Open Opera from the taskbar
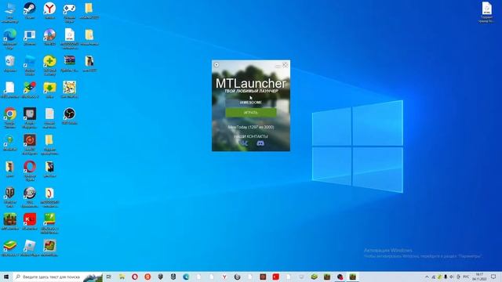Screen dimensions: 502x282 coord(135,277)
